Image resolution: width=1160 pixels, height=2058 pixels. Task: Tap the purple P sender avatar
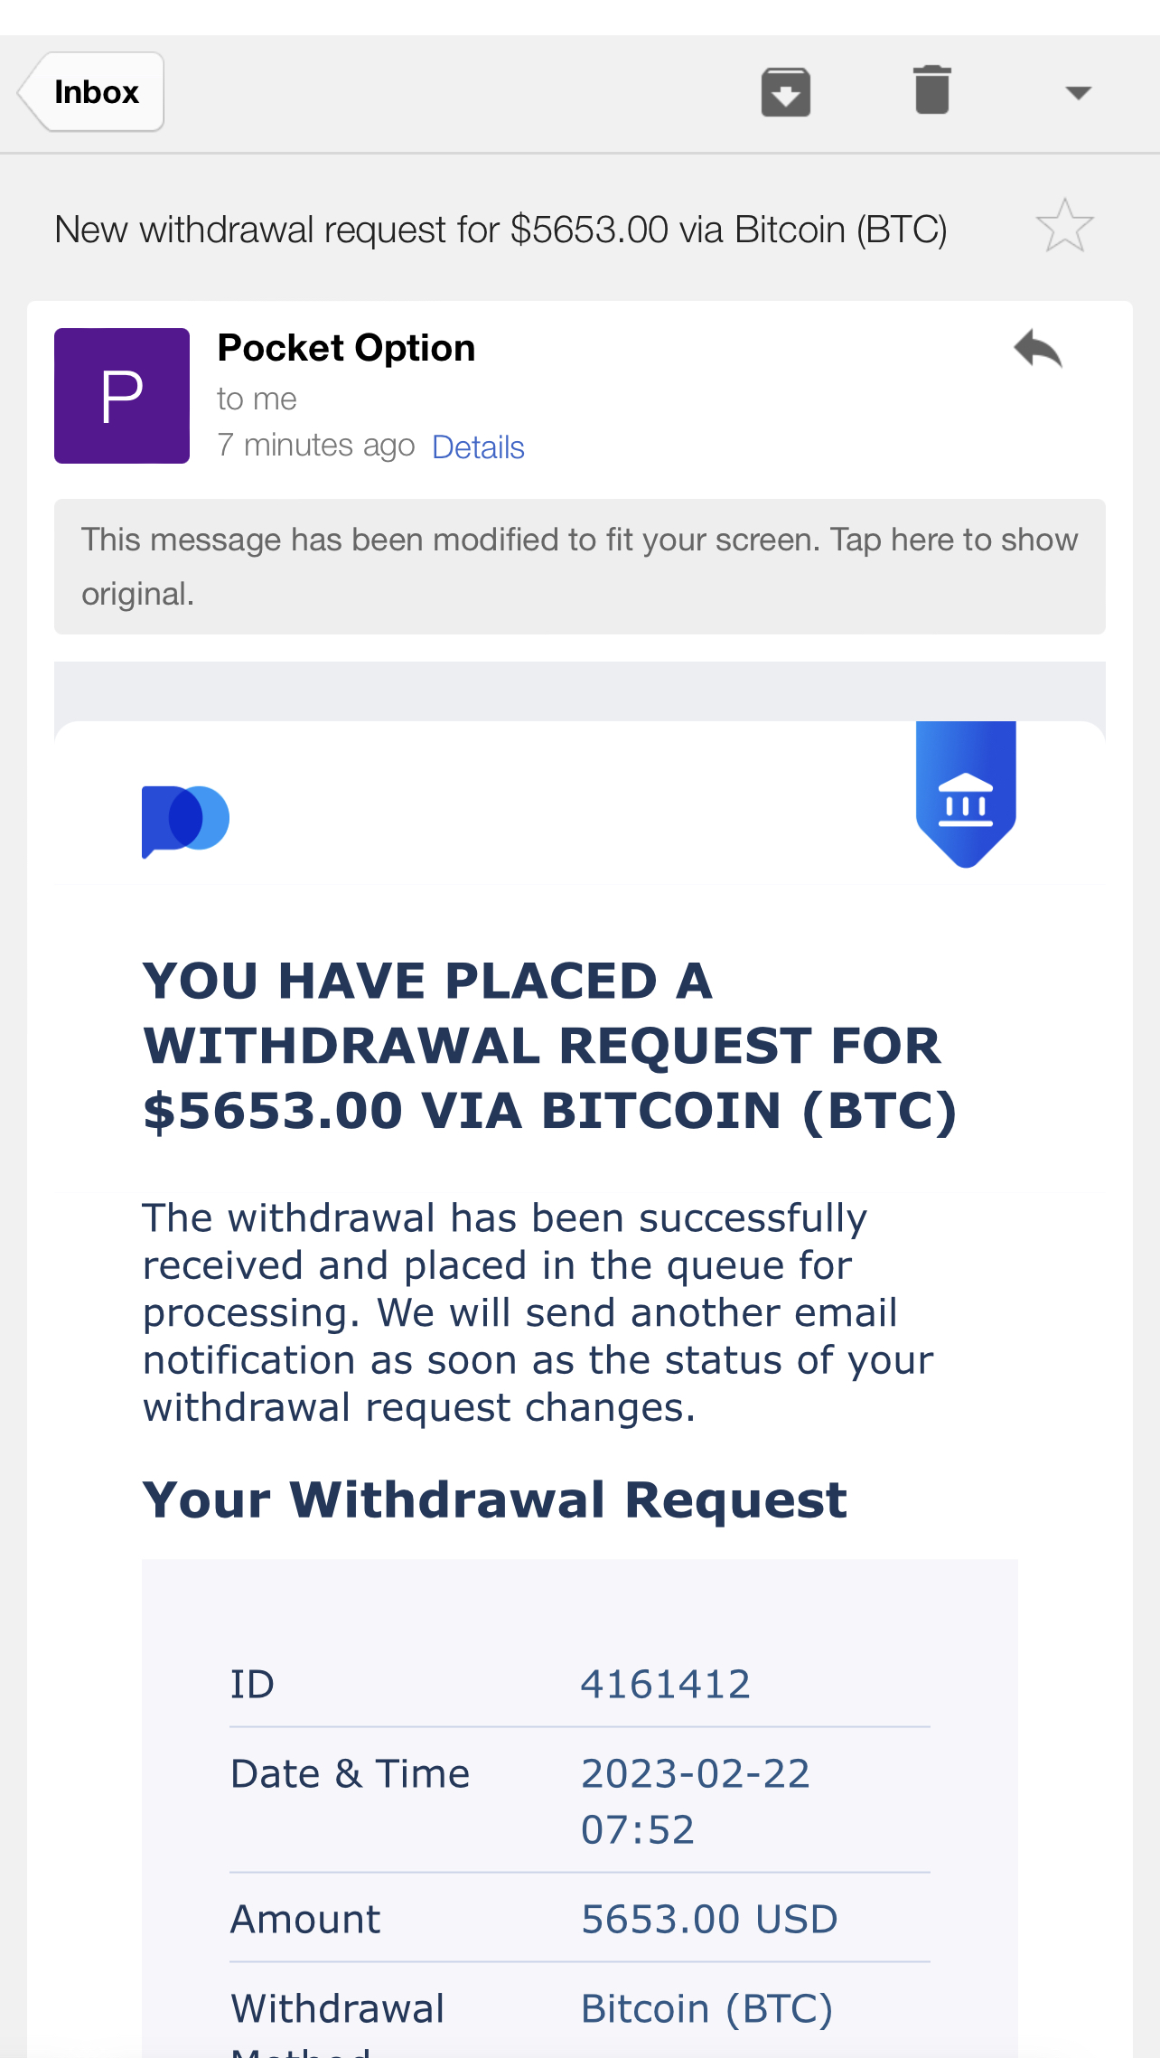click(x=122, y=396)
